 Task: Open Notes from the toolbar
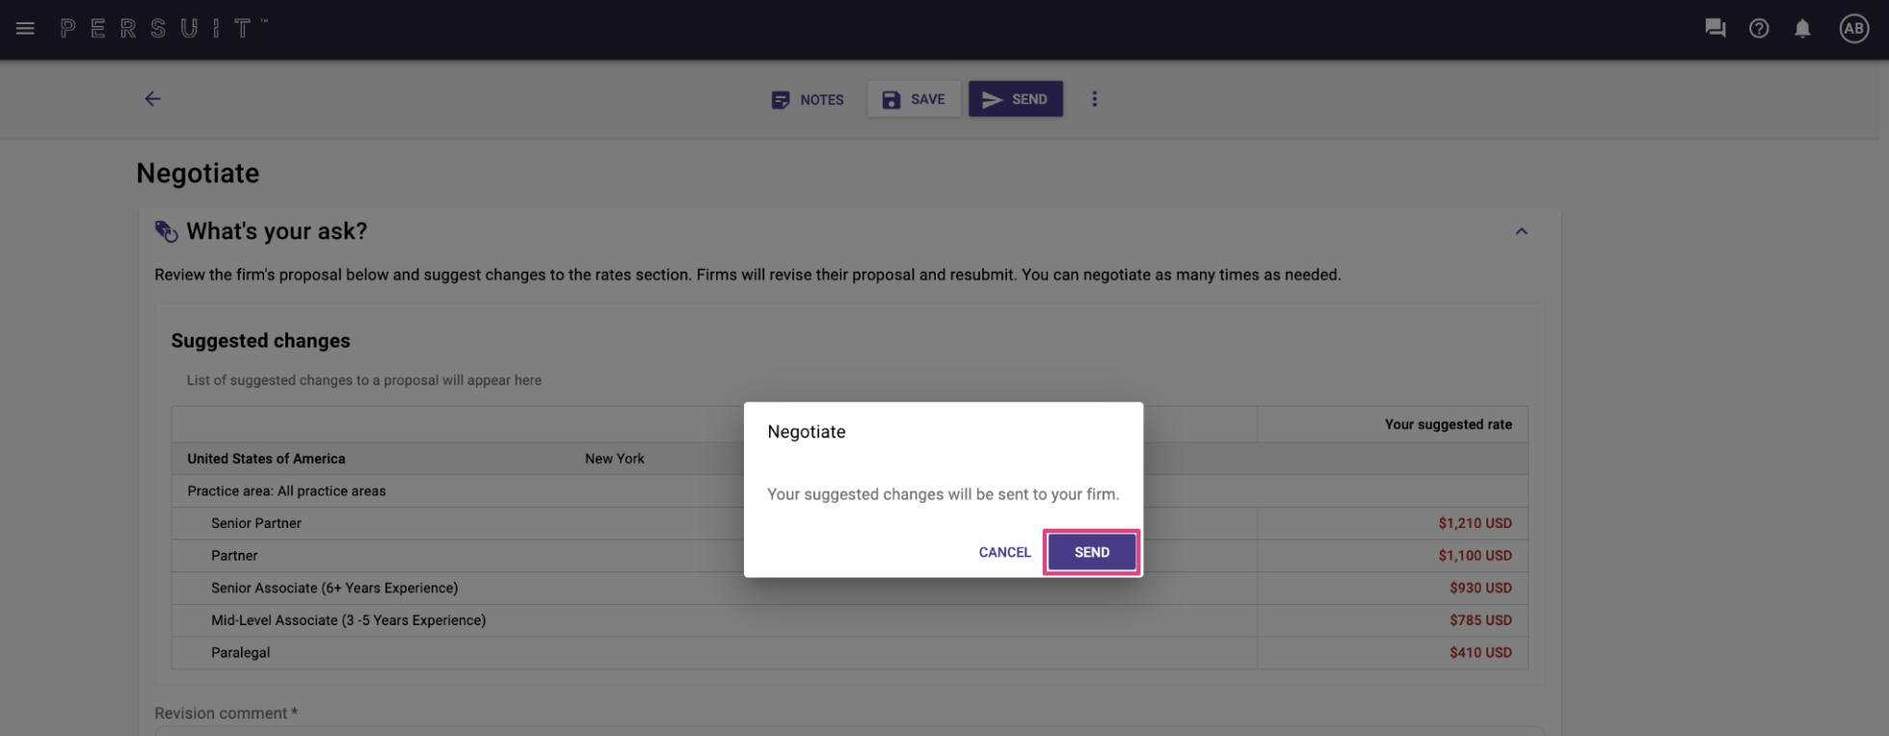click(x=808, y=99)
